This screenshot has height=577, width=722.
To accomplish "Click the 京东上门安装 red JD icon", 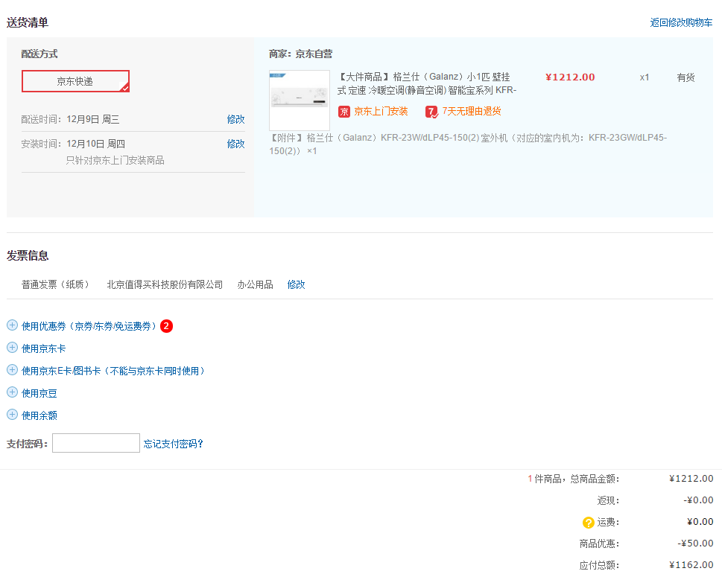I will pyautogui.click(x=344, y=112).
